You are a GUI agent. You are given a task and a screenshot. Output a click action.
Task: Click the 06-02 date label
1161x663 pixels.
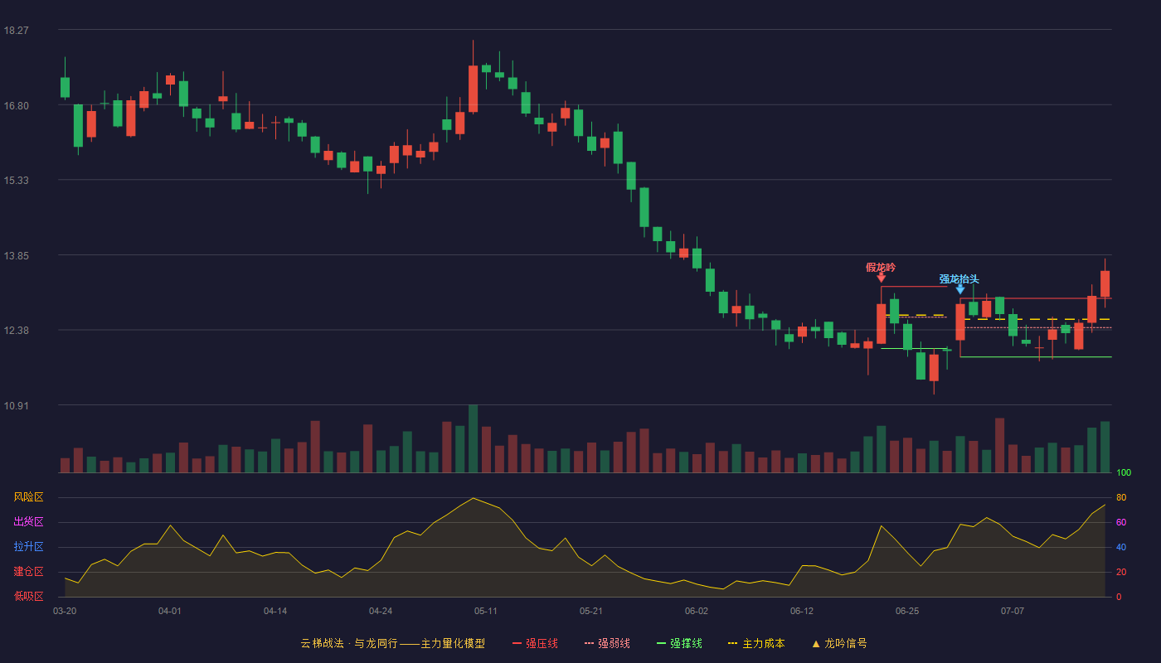pyautogui.click(x=697, y=611)
